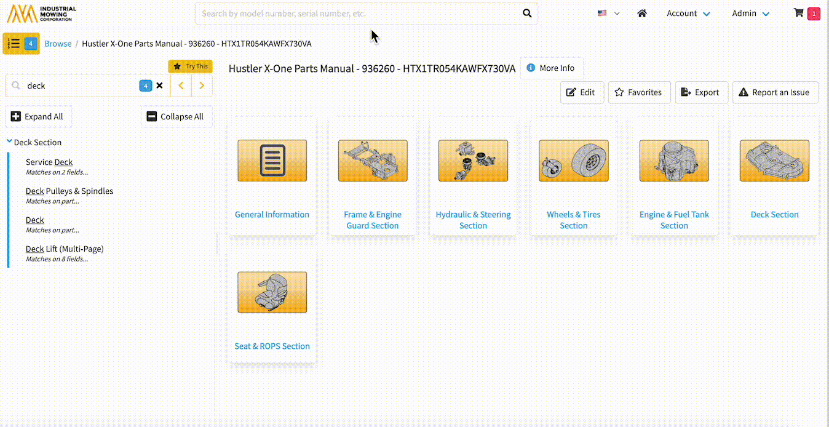Select Deck Pulleys & Spindles tree item
The width and height of the screenshot is (829, 427).
coord(69,191)
